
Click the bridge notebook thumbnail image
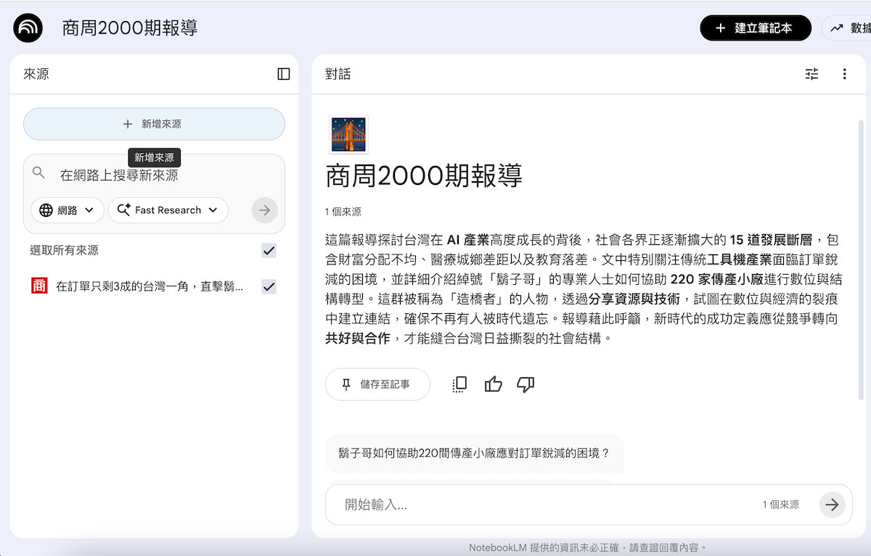pos(348,134)
